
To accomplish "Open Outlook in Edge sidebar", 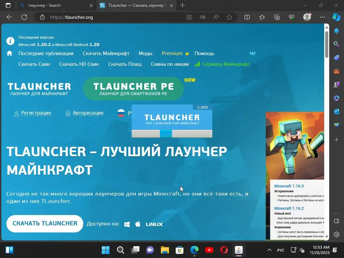I will coord(337,112).
